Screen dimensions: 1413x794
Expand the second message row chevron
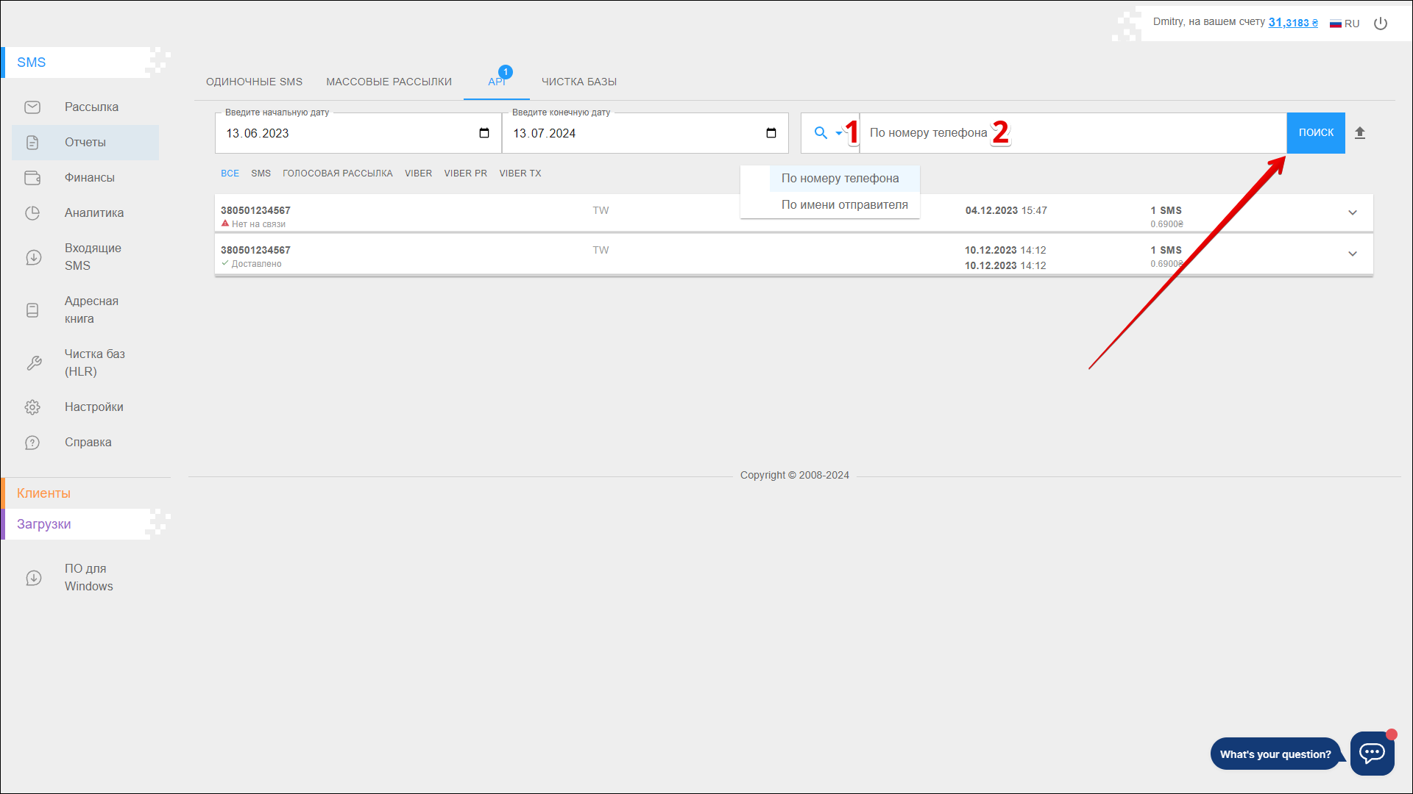[1353, 254]
